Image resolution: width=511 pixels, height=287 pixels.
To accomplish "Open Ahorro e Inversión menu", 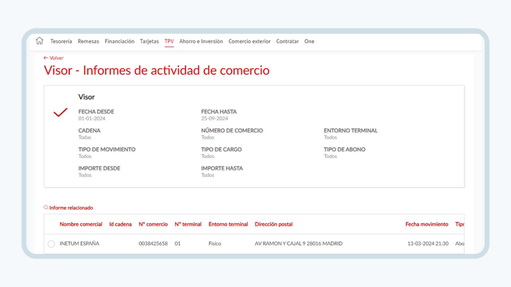I will coord(201,41).
